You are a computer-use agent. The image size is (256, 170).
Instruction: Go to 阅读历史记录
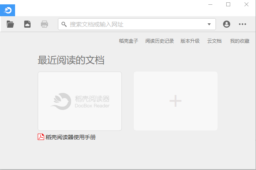point(160,41)
